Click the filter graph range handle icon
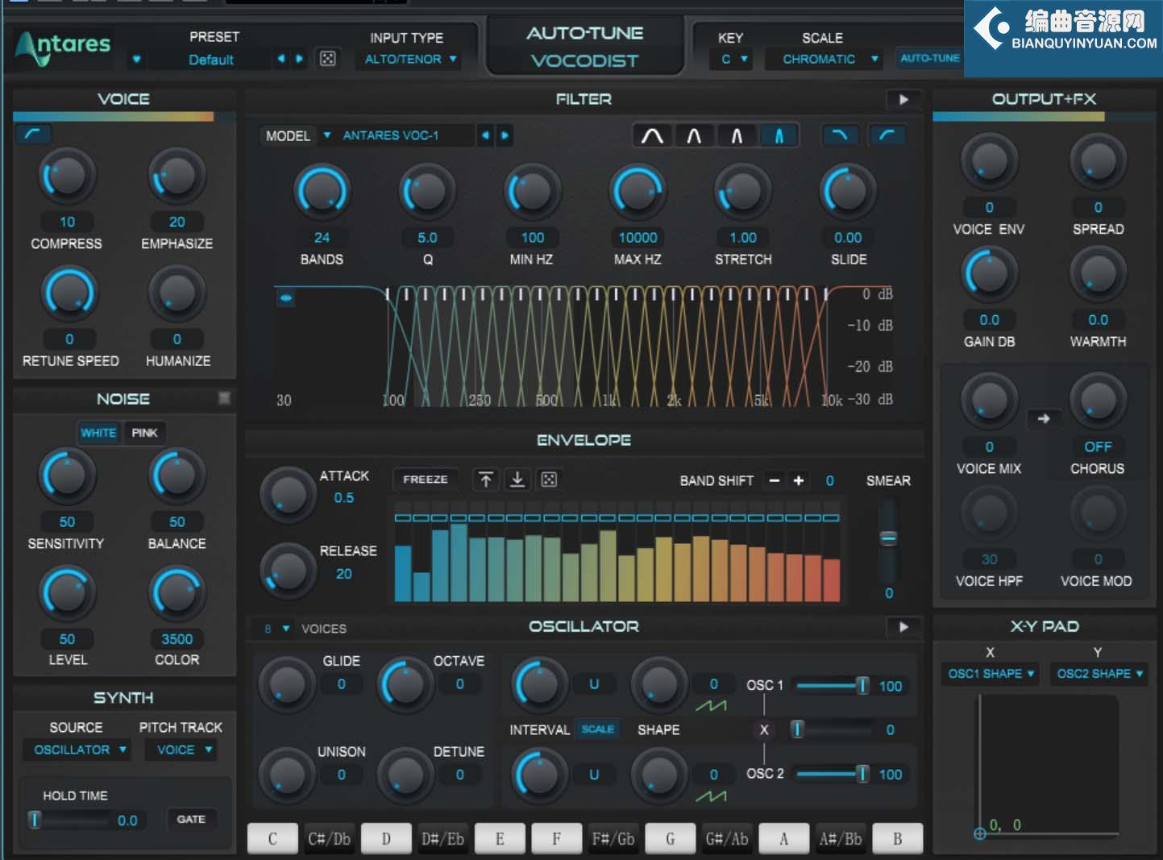The width and height of the screenshot is (1163, 860). (285, 298)
